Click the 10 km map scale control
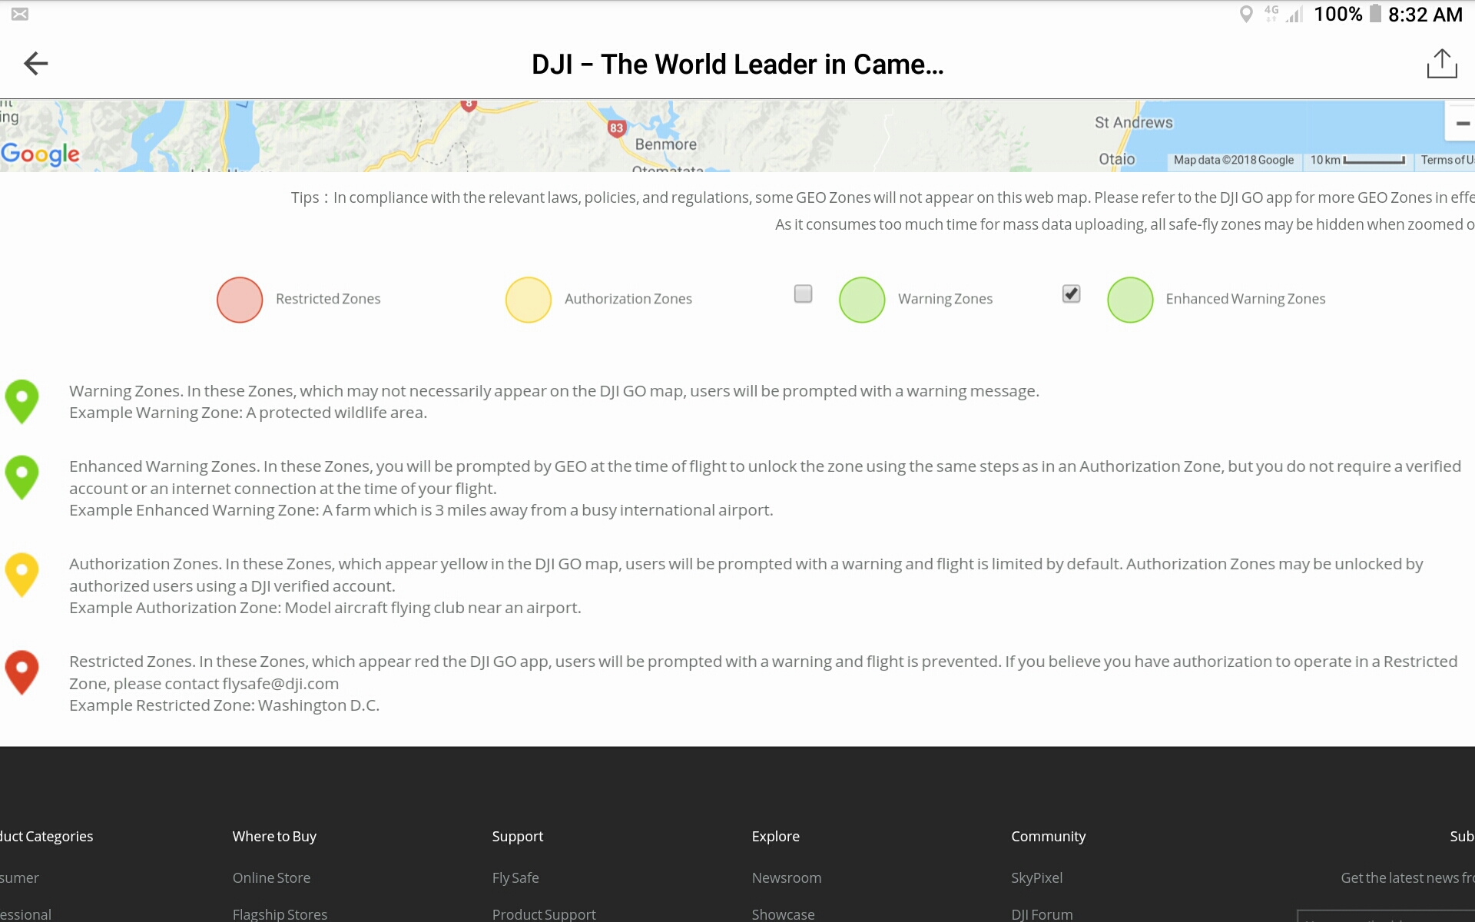 pyautogui.click(x=1357, y=160)
